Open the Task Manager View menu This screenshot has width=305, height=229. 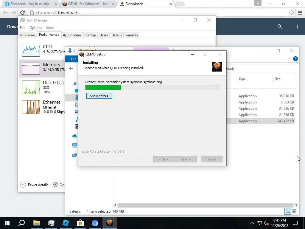50,28
